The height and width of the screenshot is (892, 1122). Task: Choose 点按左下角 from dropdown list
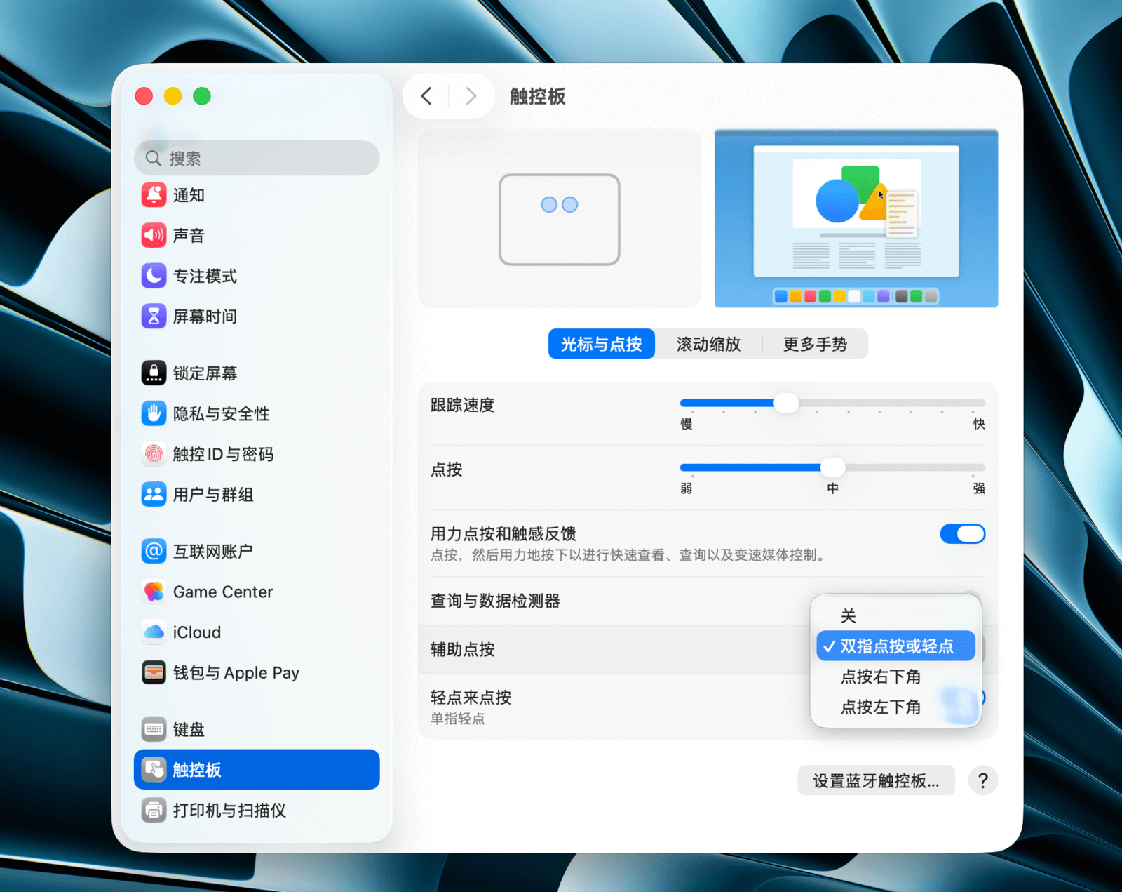click(x=881, y=707)
